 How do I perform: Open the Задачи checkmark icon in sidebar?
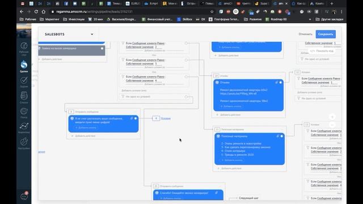pyautogui.click(x=24, y=80)
